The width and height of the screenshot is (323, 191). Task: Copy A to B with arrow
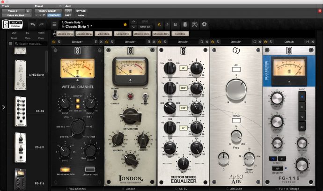[167, 24]
